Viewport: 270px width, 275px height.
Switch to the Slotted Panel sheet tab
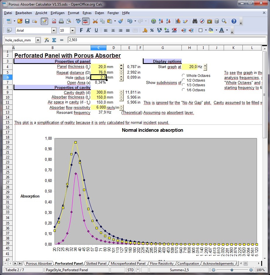click(96, 264)
